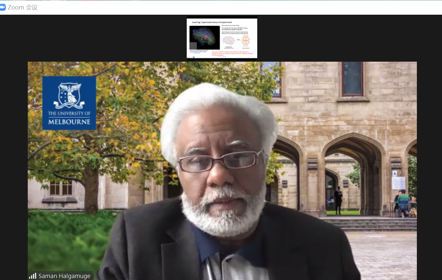
Task: Click the dark area left of slide thumbnail
Action: [98, 38]
